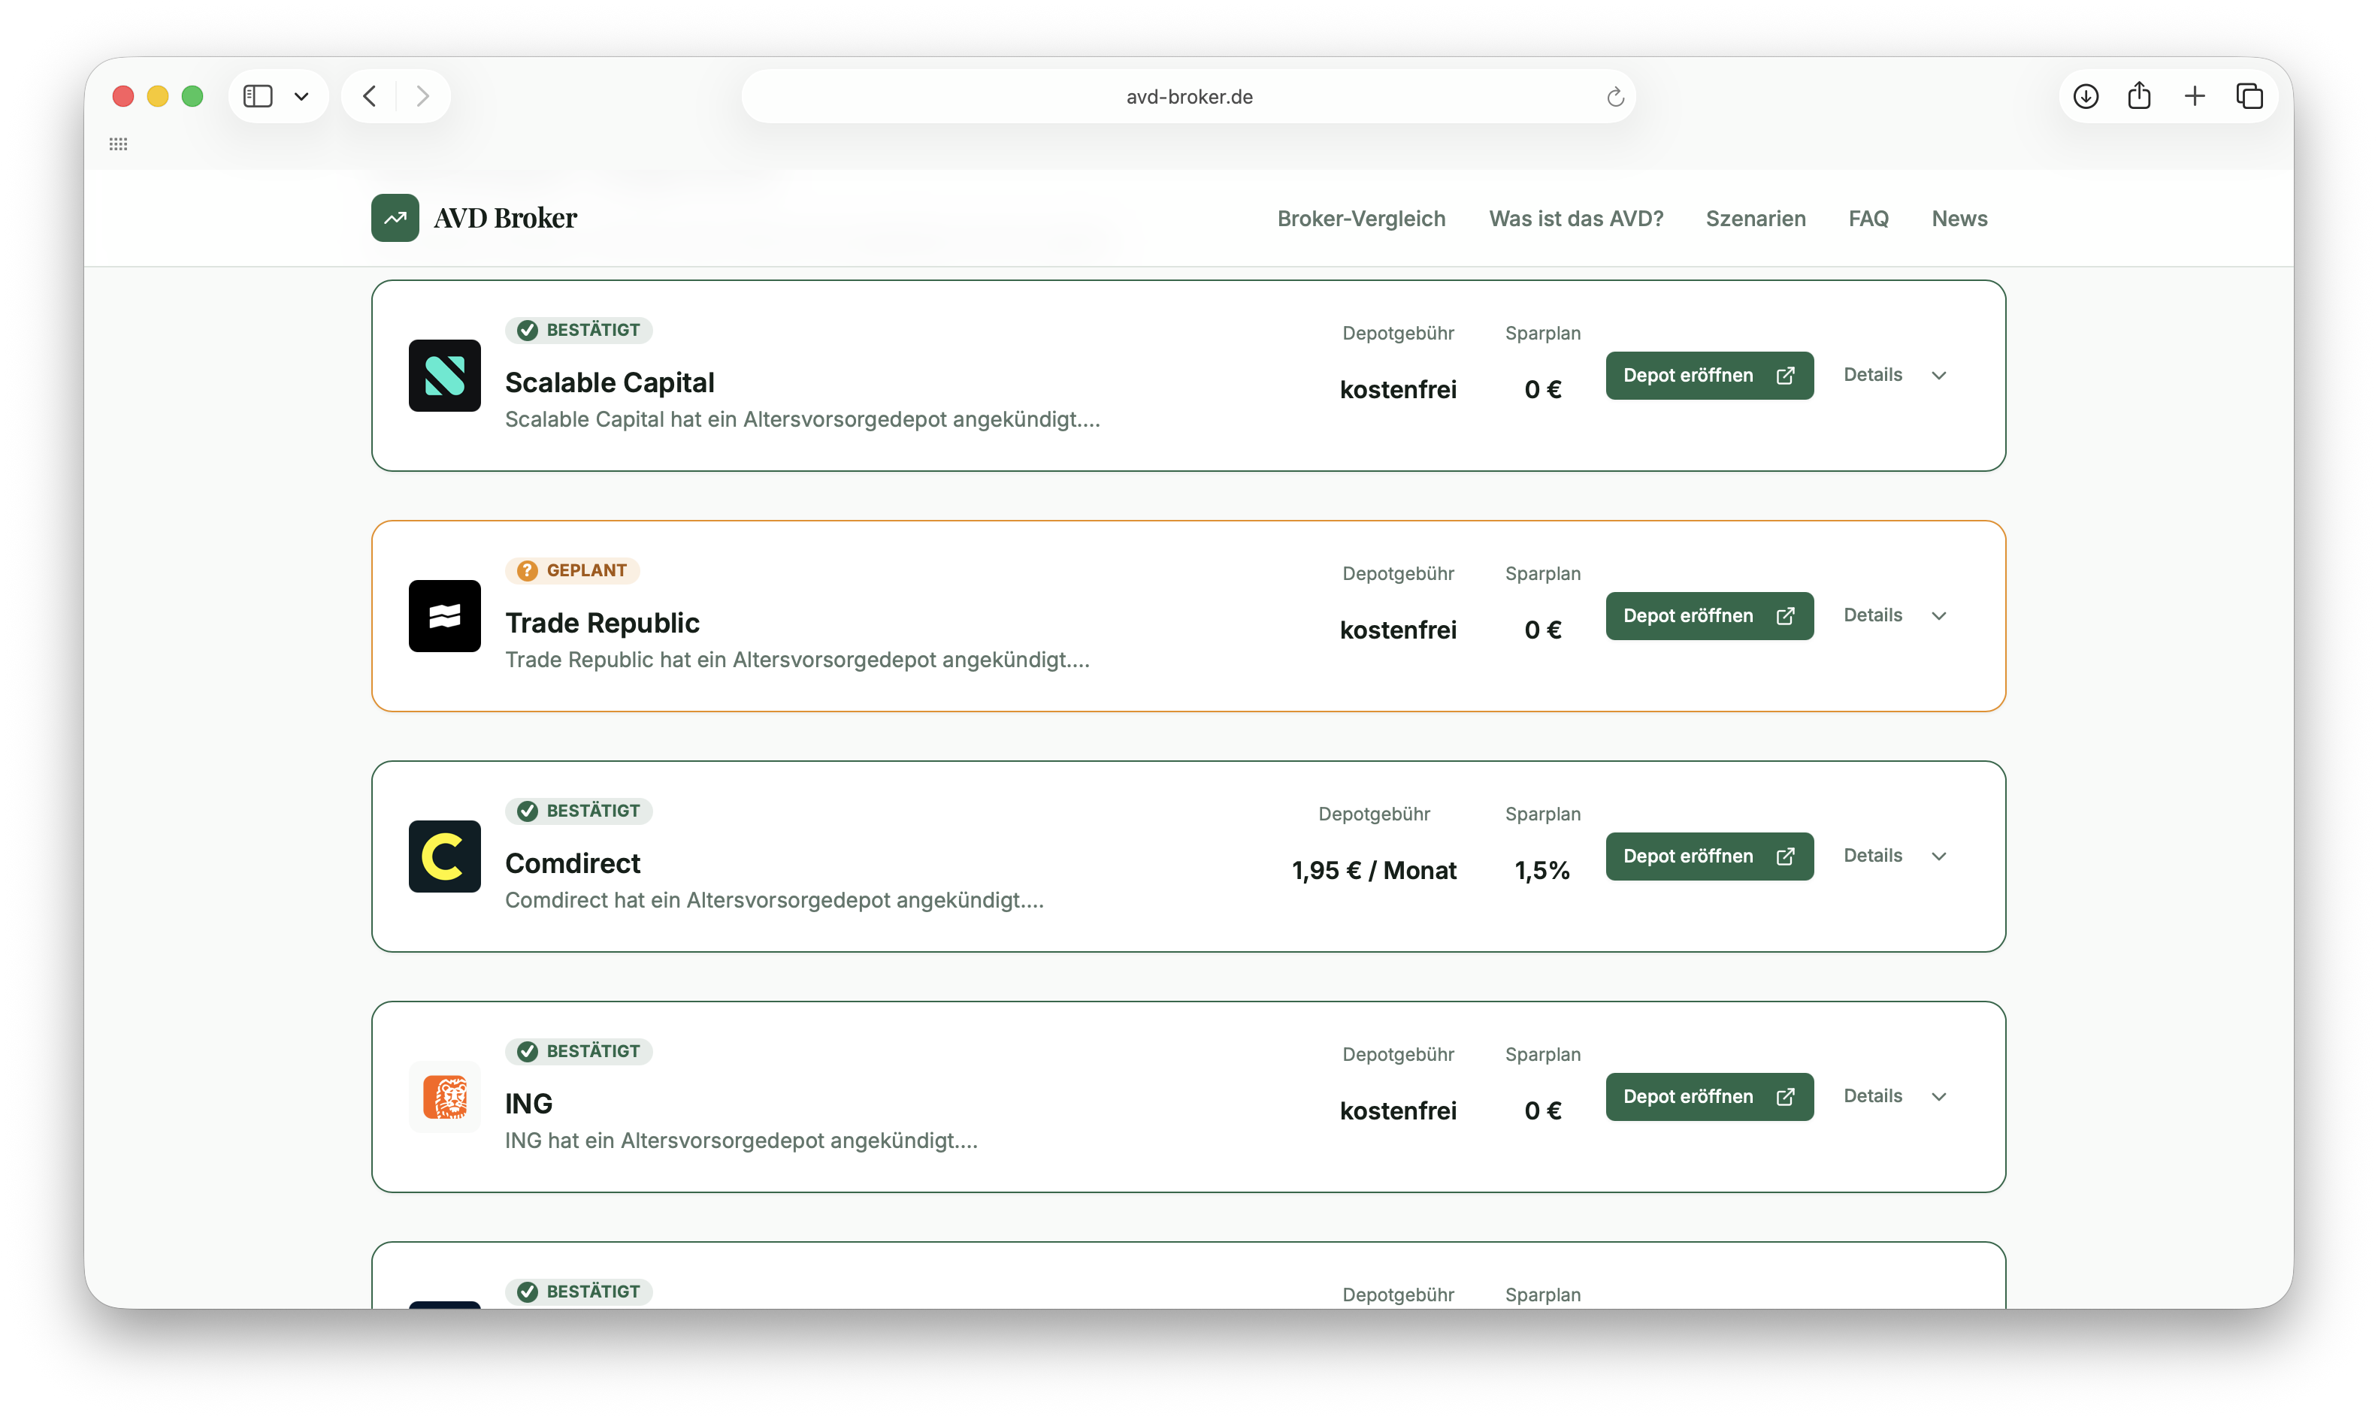Expand Details chevron for Scalable Capital
Viewport: 2378px width, 1420px height.
[1938, 375]
